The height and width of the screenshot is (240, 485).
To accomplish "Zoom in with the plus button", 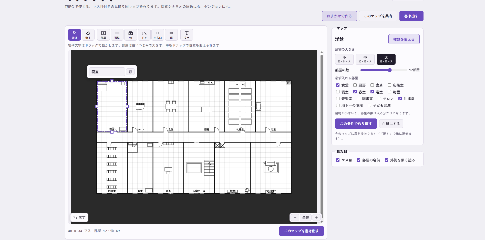I will click(316, 217).
